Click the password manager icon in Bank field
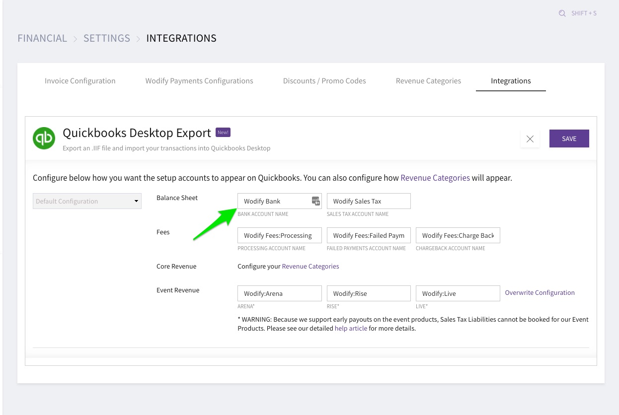Screen dimensions: 619x415 tap(315, 201)
